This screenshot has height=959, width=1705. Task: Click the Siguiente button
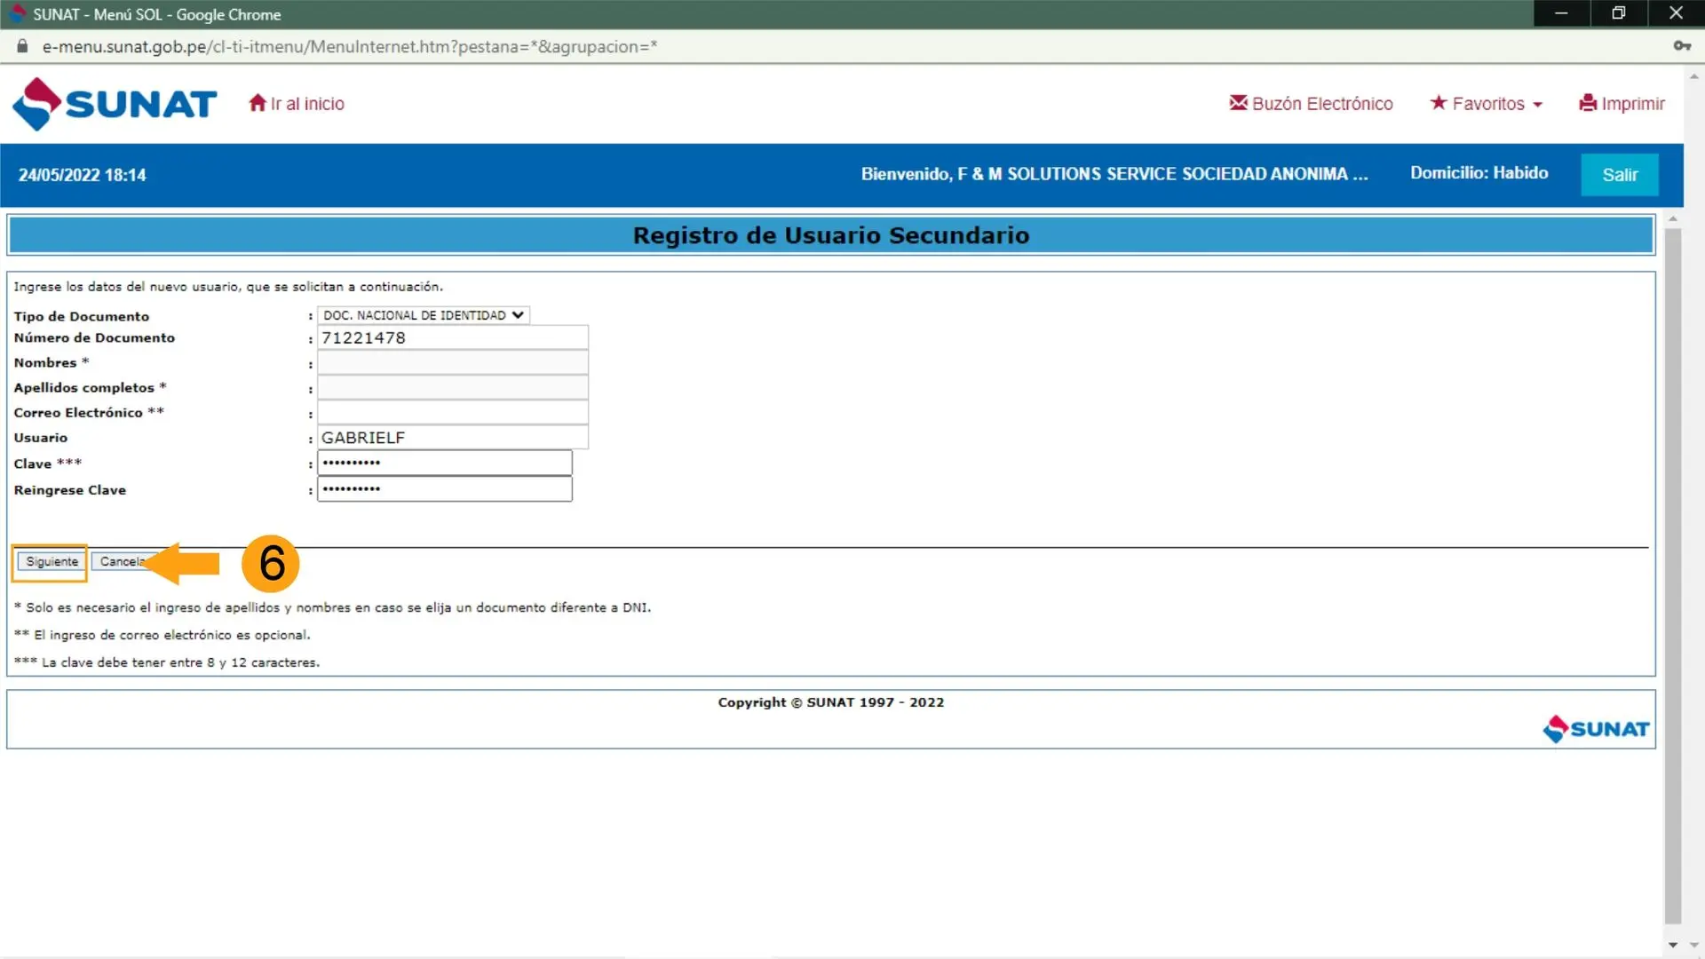click(x=52, y=562)
